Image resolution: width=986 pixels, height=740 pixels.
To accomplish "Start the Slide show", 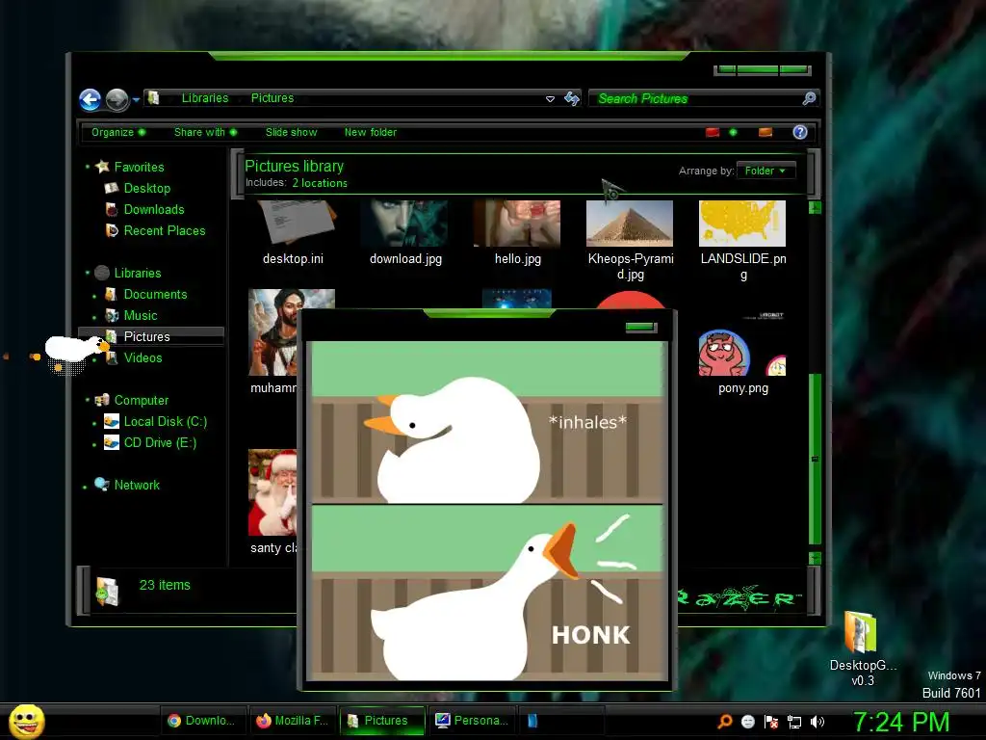I will tap(291, 132).
